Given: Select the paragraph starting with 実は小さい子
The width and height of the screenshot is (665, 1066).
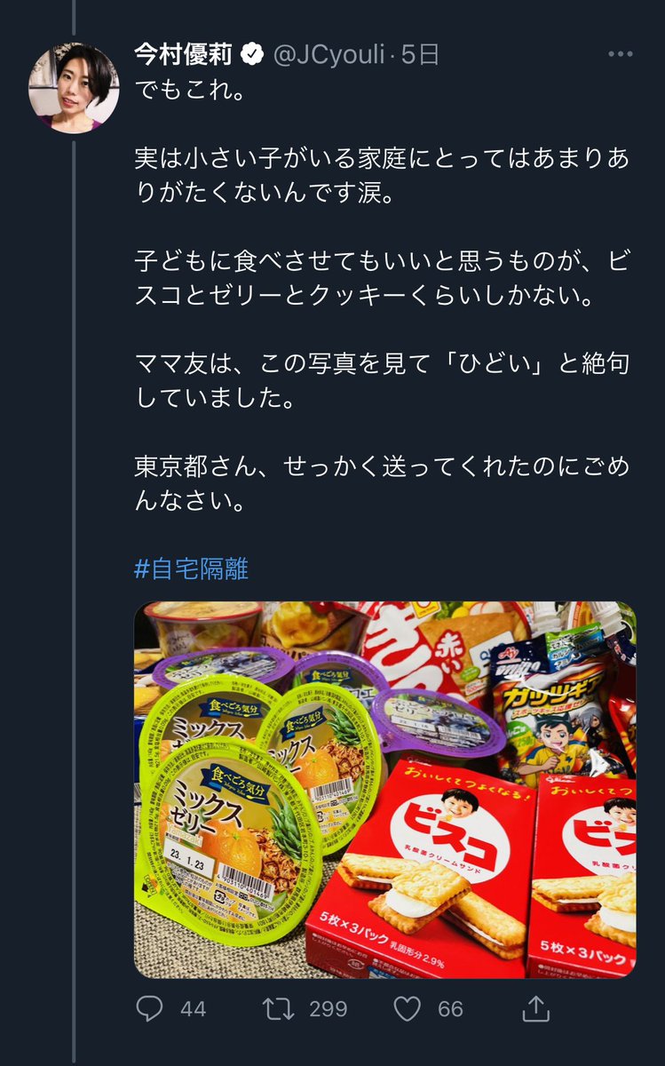Looking at the screenshot, I should [383, 176].
